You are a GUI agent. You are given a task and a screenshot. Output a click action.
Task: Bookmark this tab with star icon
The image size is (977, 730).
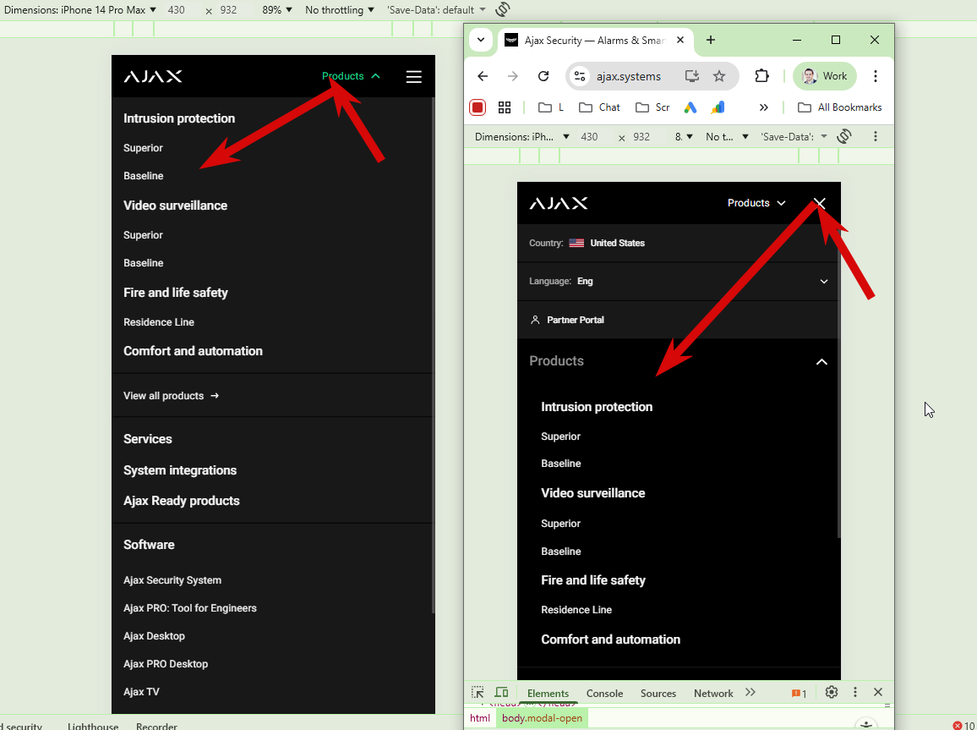719,76
